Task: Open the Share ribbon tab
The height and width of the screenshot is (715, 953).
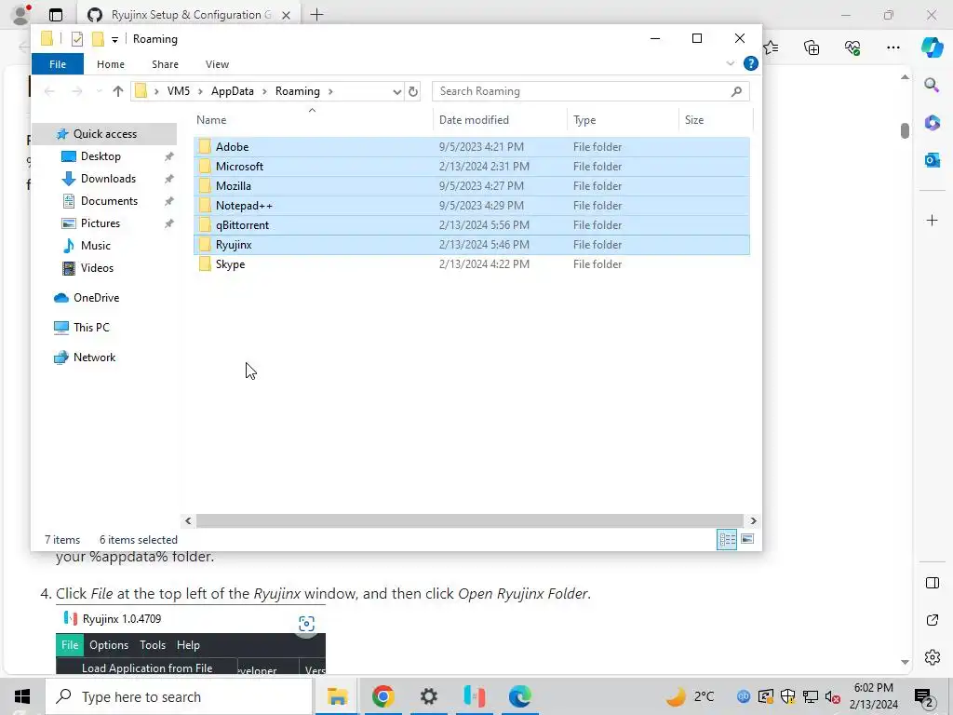Action: [165, 64]
